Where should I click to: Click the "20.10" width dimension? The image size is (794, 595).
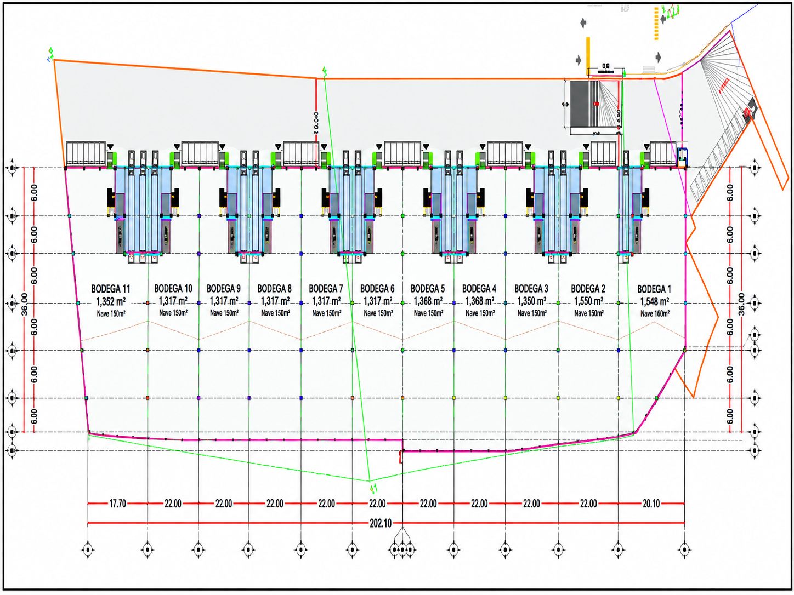651,504
